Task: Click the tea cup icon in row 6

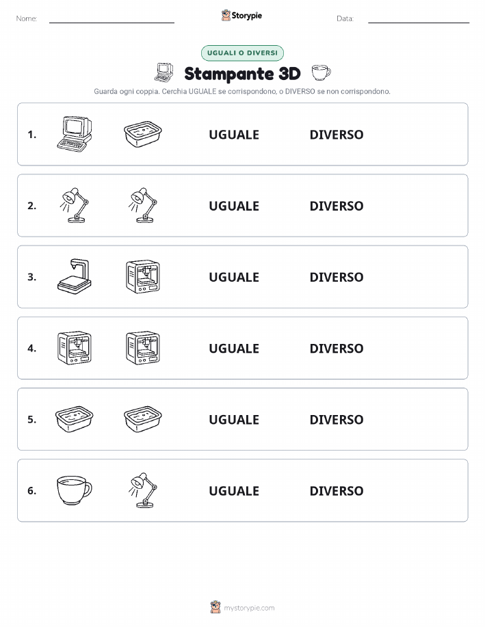Action: [x=75, y=490]
